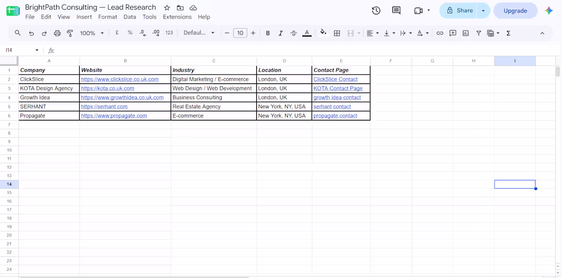
Task: Open the comments panel icon
Action: click(x=396, y=10)
